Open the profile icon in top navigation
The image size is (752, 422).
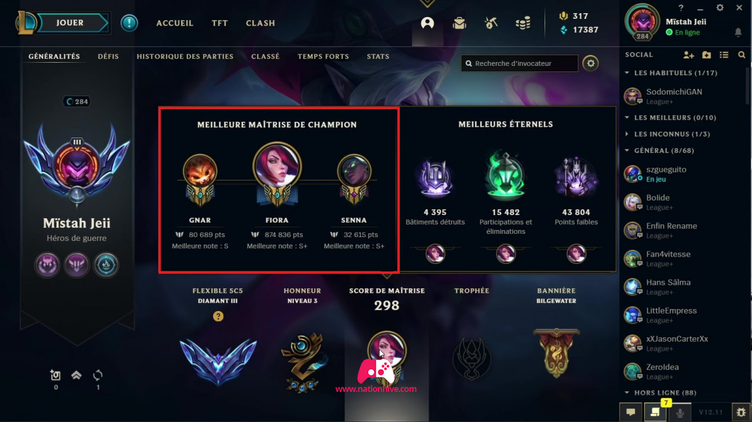[x=427, y=23]
